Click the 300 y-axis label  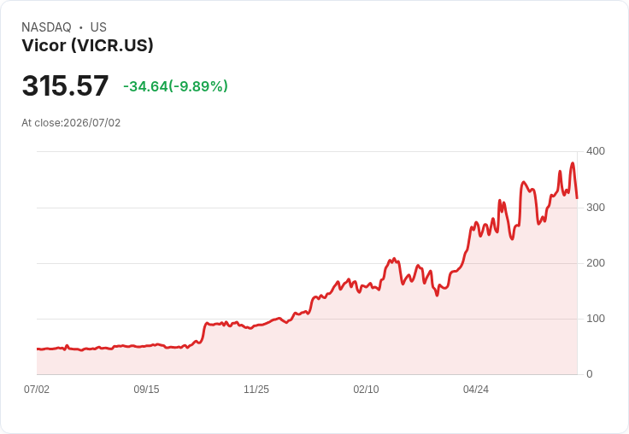596,208
